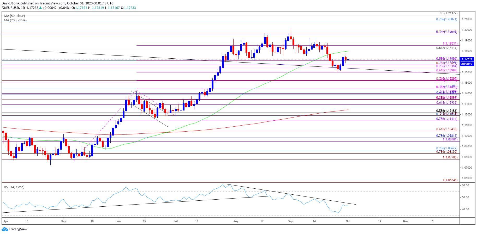Click the 1.06000 price axis label
Image resolution: width=477 pixels, height=234 pixels.
click(x=466, y=178)
